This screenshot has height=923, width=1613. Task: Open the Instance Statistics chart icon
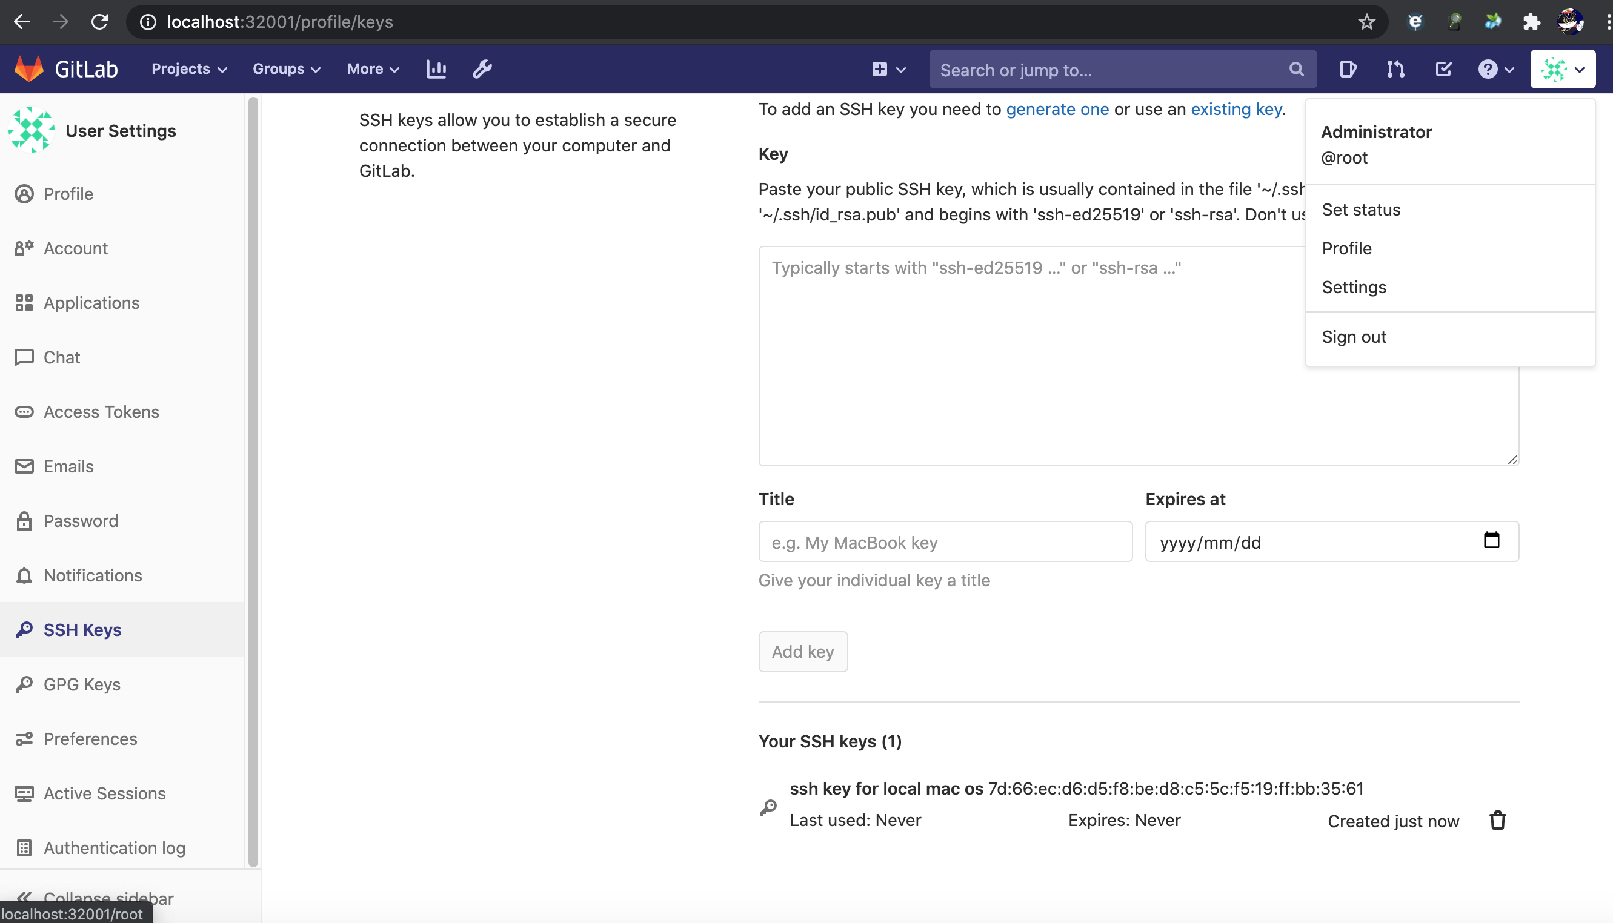click(x=436, y=68)
